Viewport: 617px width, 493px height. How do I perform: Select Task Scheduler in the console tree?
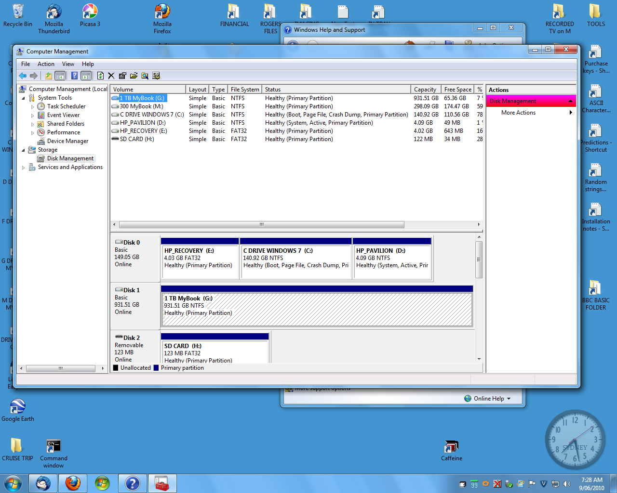pos(66,106)
